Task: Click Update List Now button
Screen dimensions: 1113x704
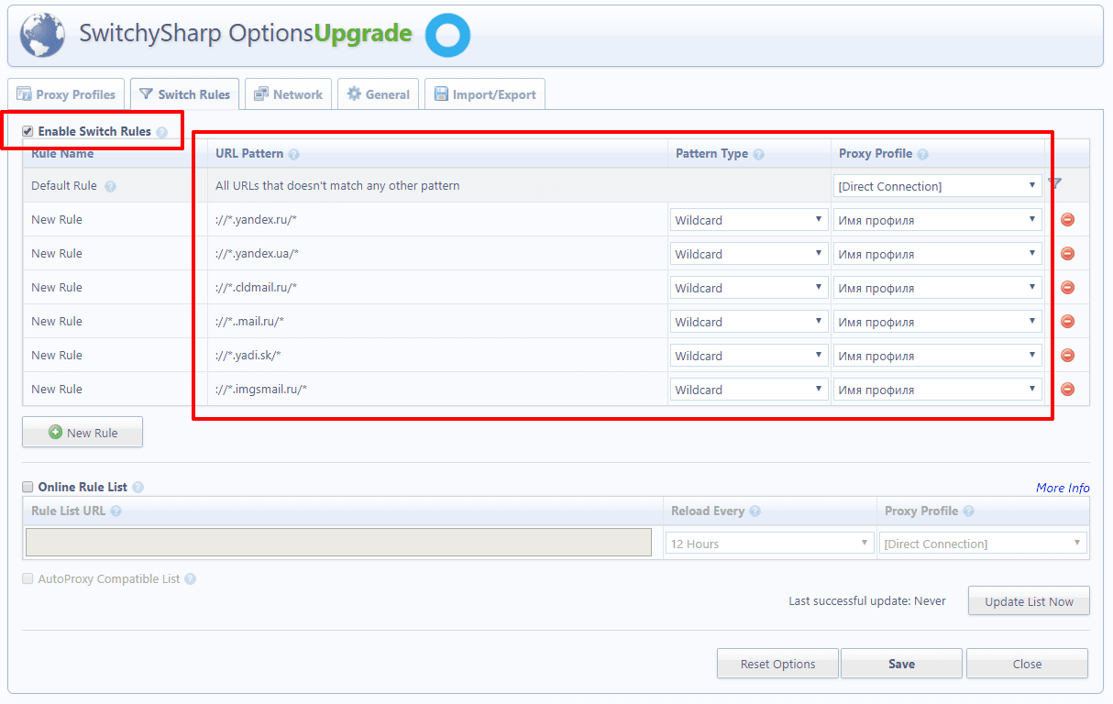Action: (1029, 601)
